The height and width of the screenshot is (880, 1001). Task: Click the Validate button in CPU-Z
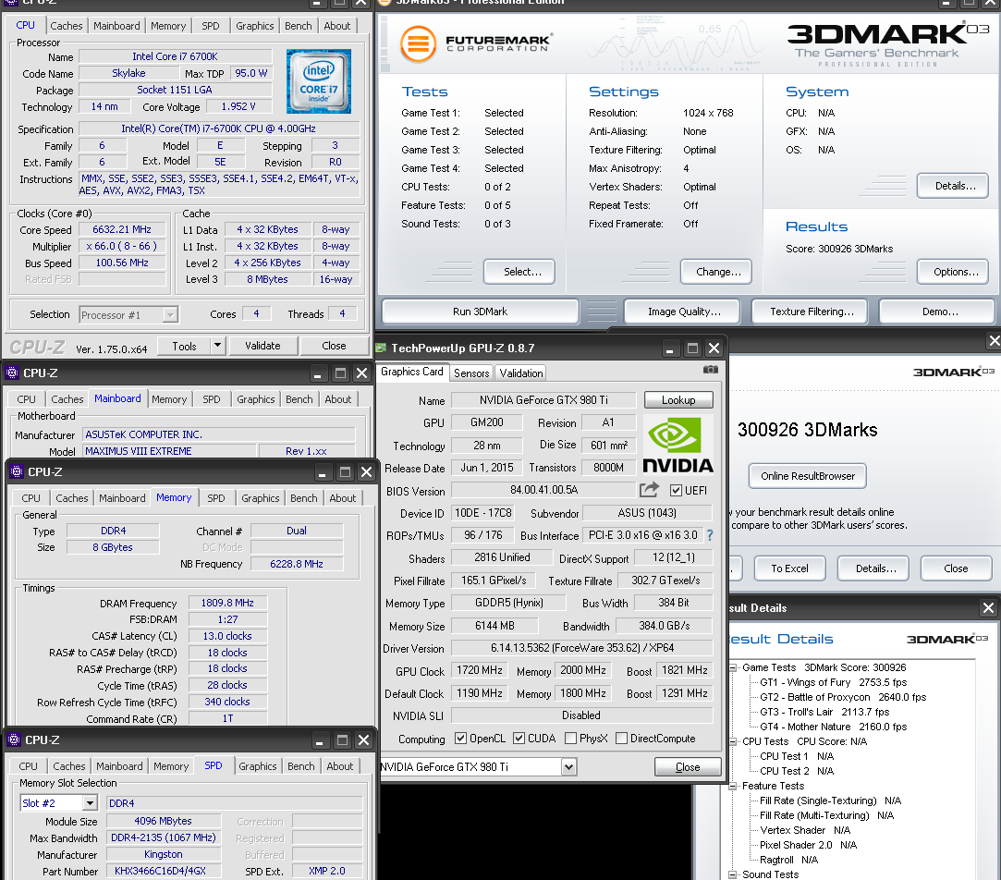pos(262,346)
